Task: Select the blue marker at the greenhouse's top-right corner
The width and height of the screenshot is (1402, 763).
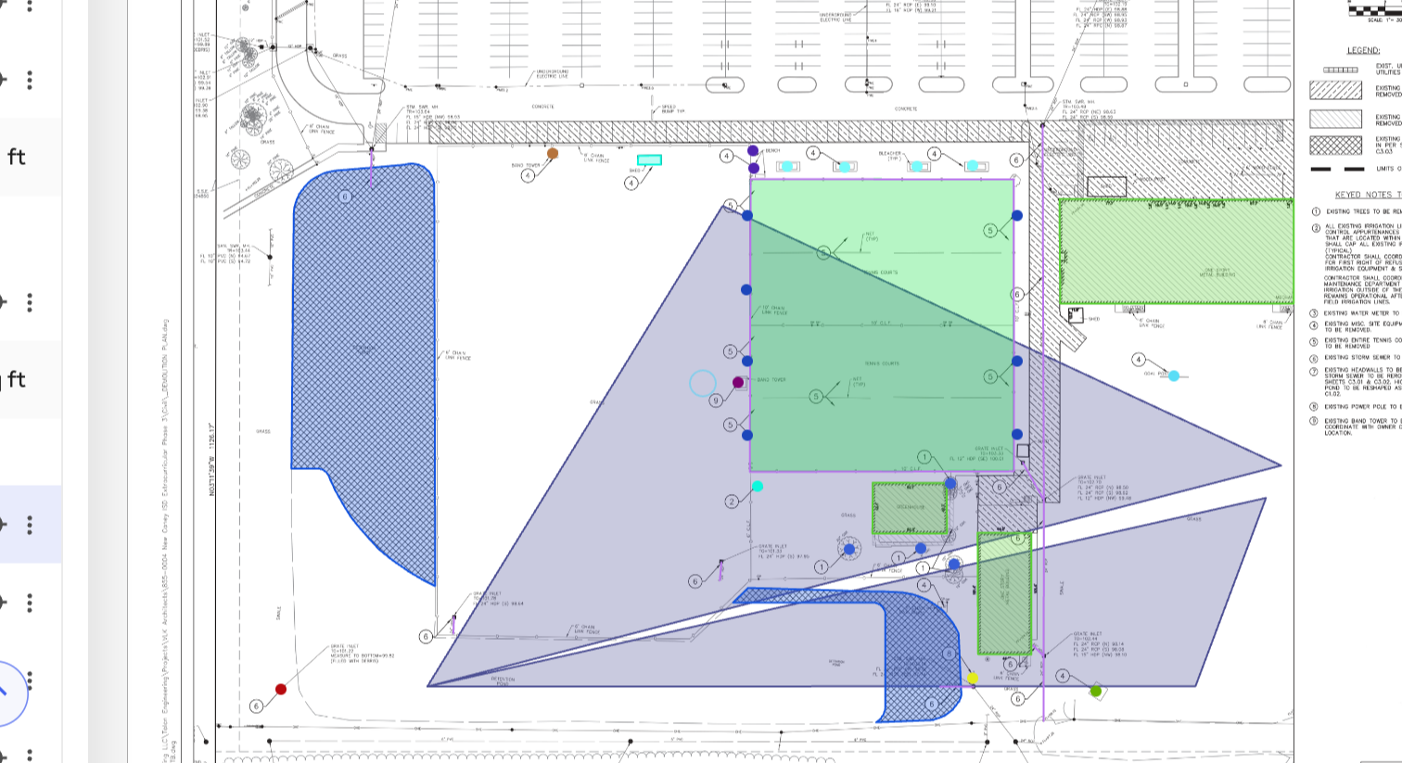Action: (x=950, y=484)
